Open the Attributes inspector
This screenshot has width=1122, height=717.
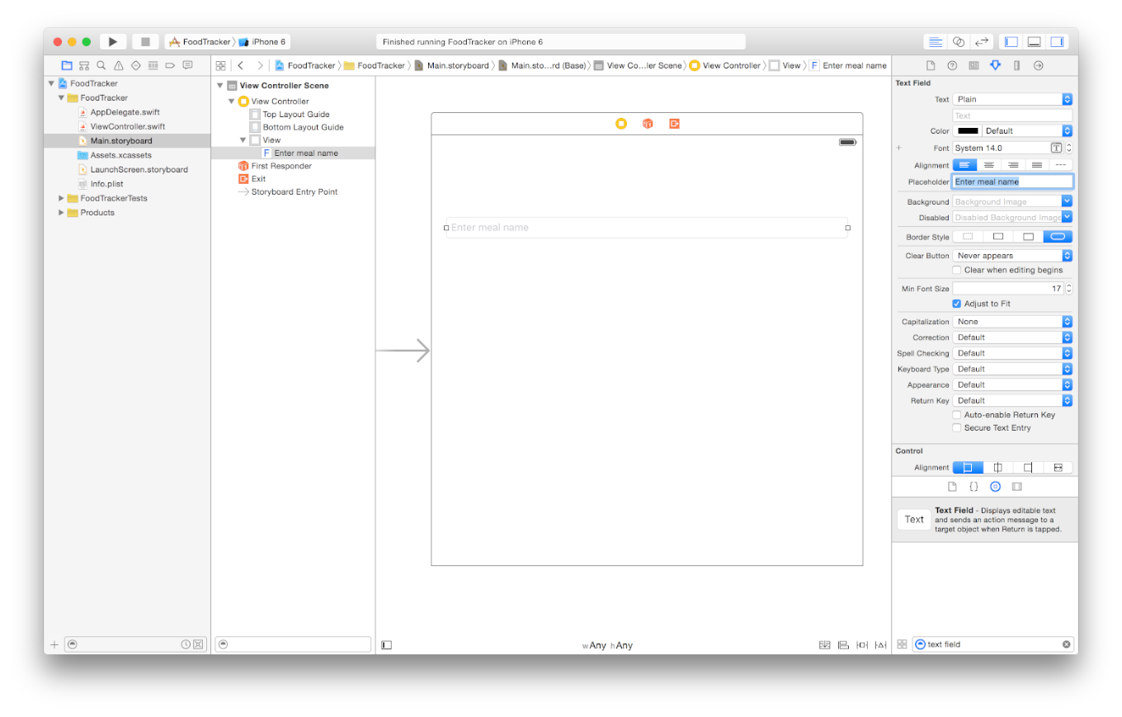(995, 65)
